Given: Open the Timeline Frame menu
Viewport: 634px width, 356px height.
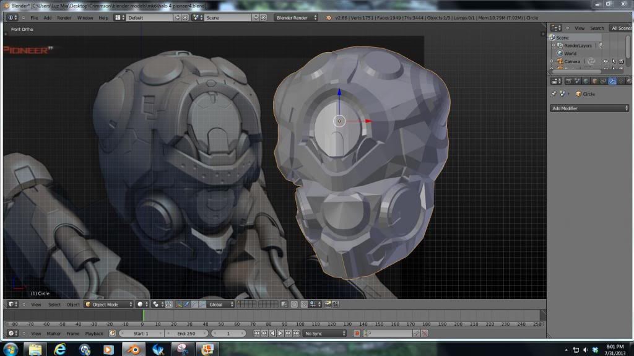Looking at the screenshot, I should [x=73, y=334].
